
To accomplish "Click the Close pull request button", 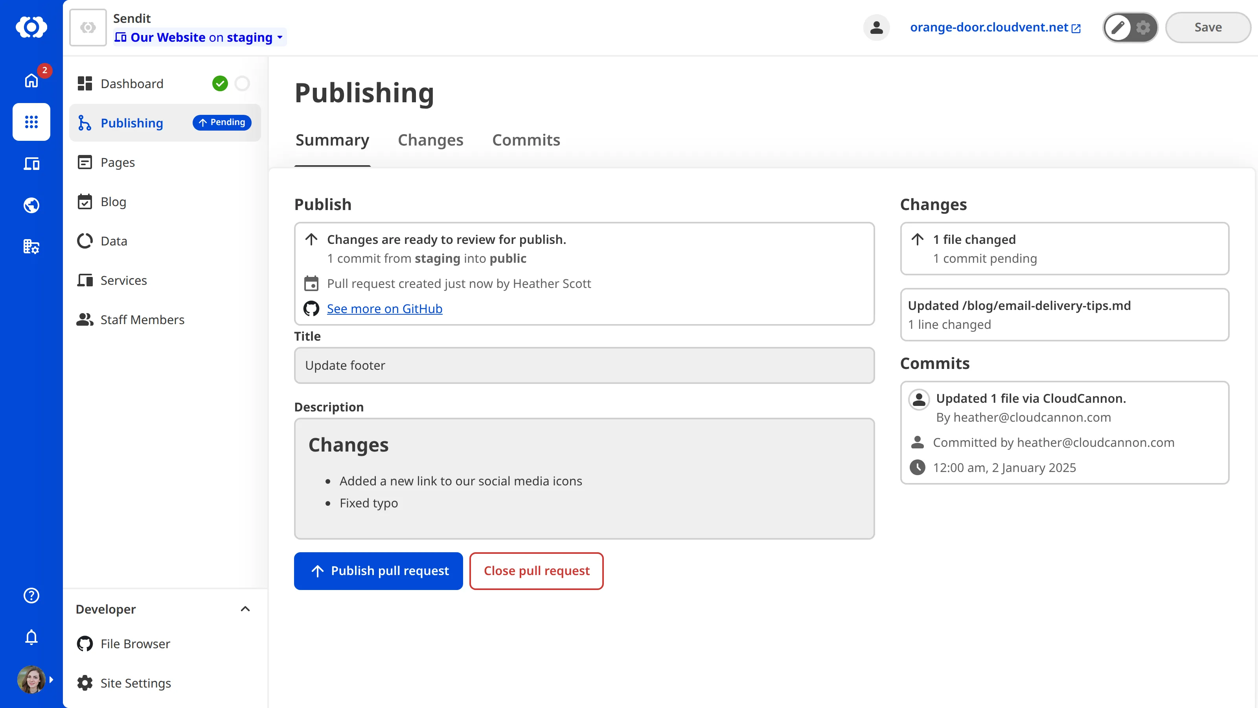I will coord(536,571).
